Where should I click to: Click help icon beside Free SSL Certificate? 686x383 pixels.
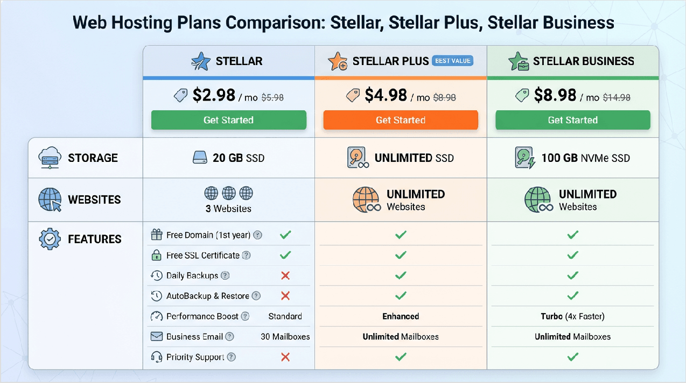pos(246,256)
